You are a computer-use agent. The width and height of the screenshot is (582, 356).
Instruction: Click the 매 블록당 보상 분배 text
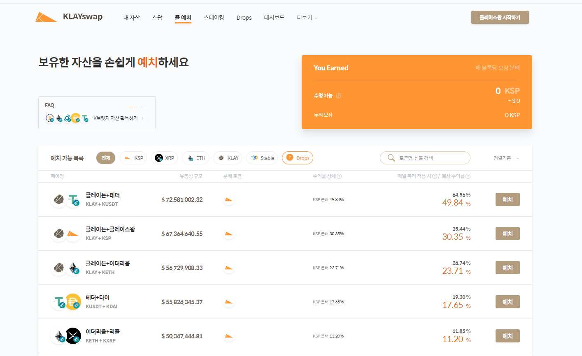tap(498, 68)
